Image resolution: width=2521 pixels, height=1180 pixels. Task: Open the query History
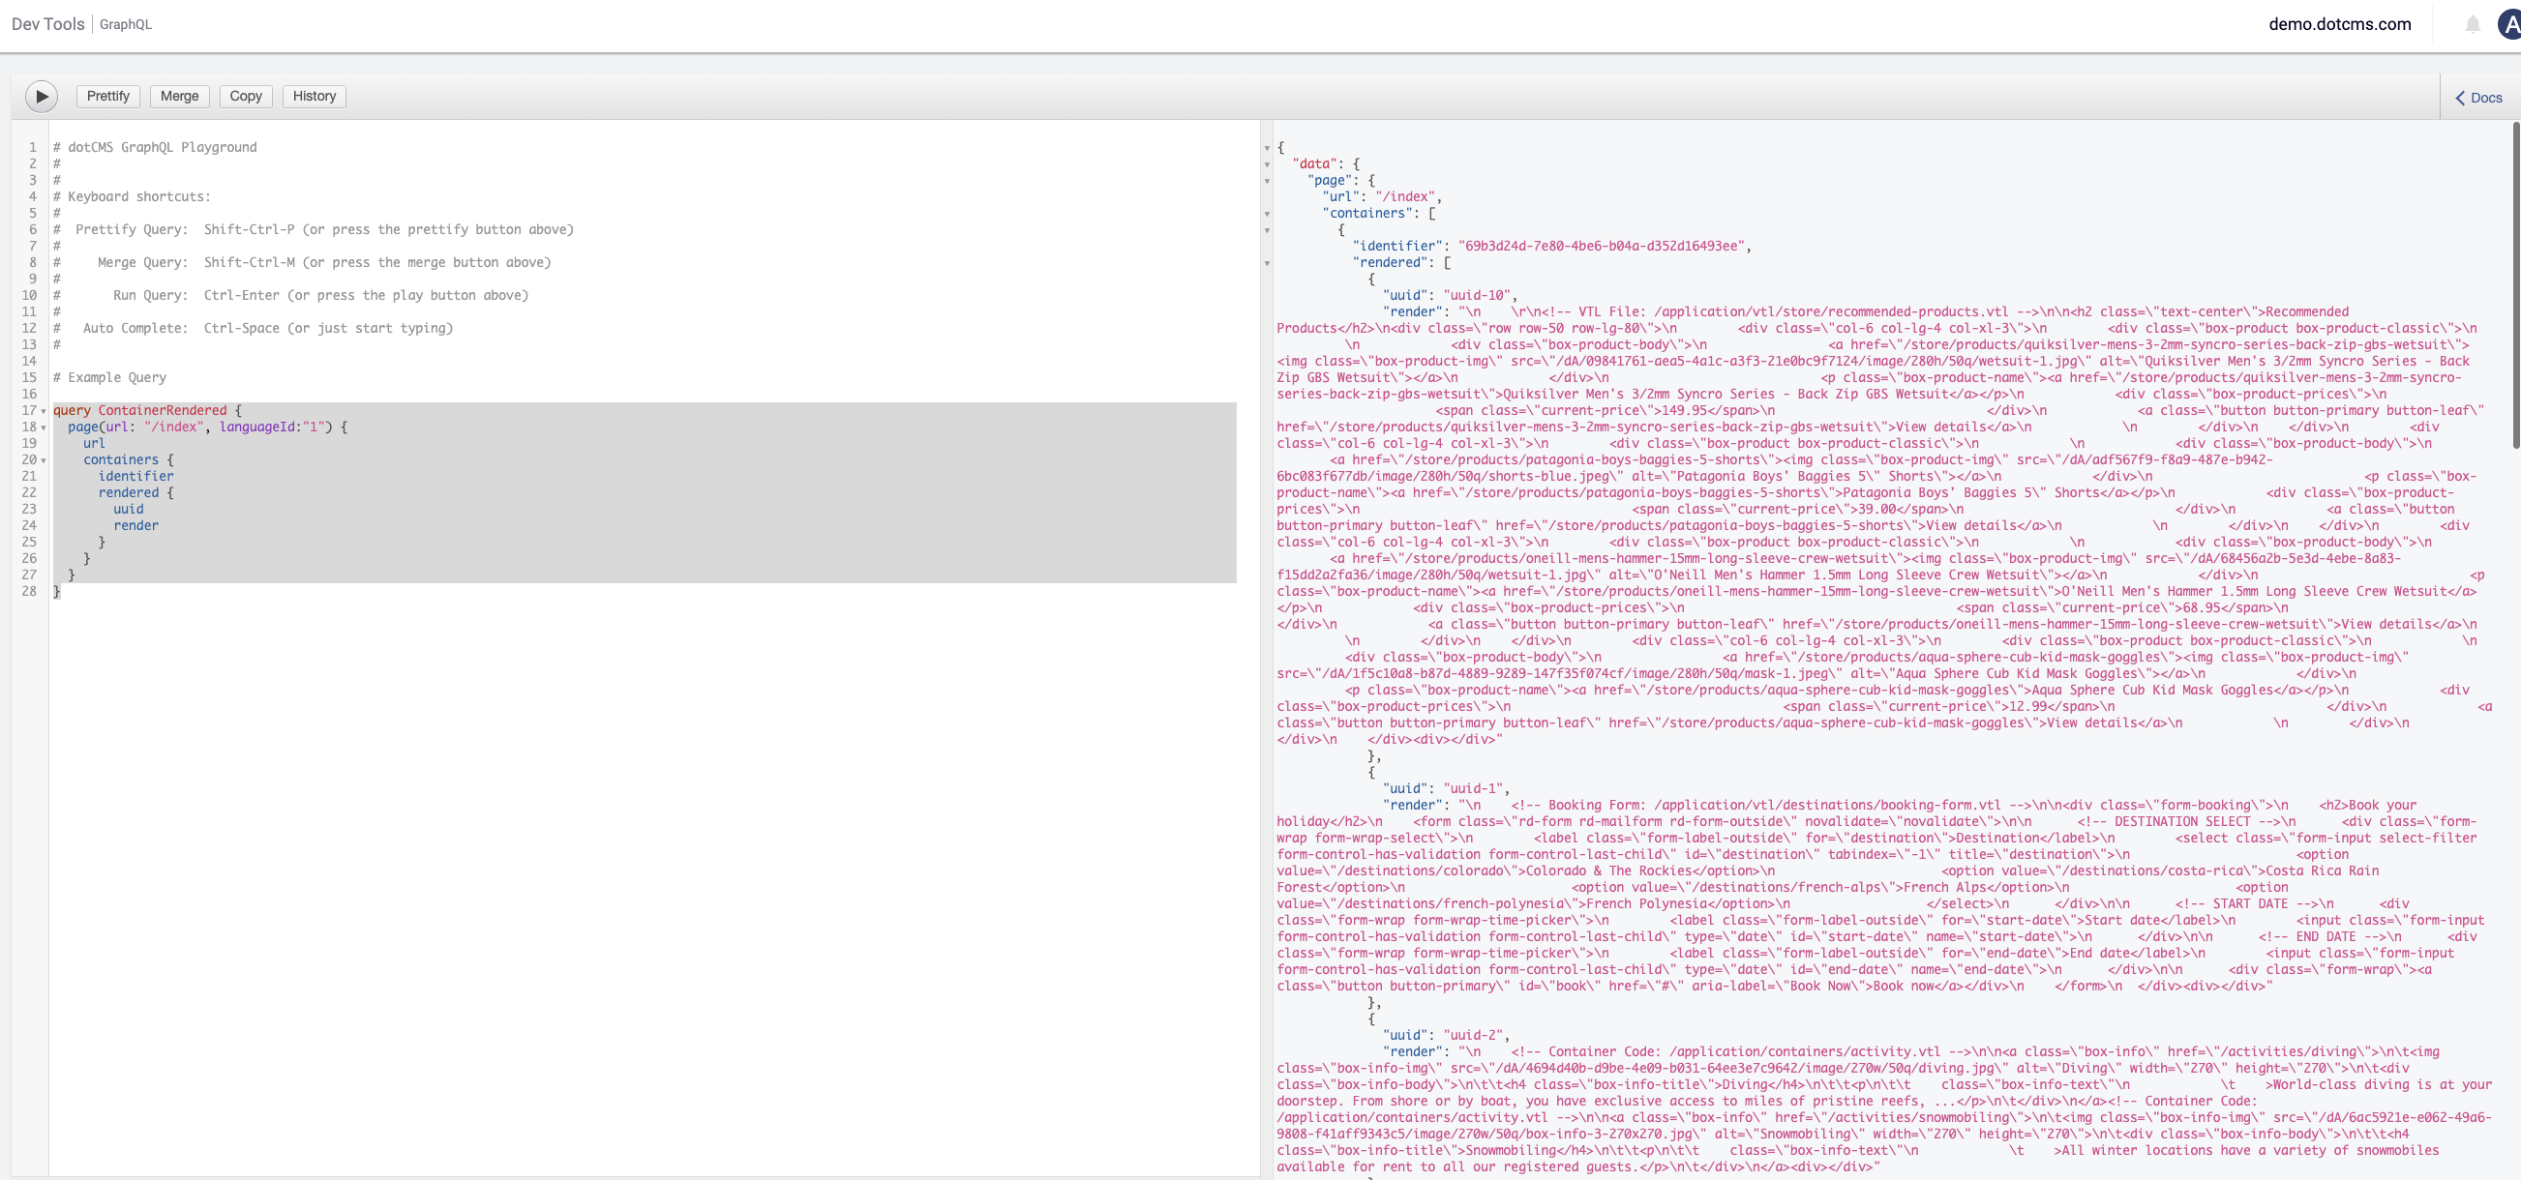tap(314, 96)
